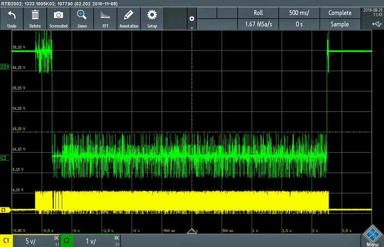Take a capture with the Screenshot camera icon
384x247 pixels.
click(58, 19)
